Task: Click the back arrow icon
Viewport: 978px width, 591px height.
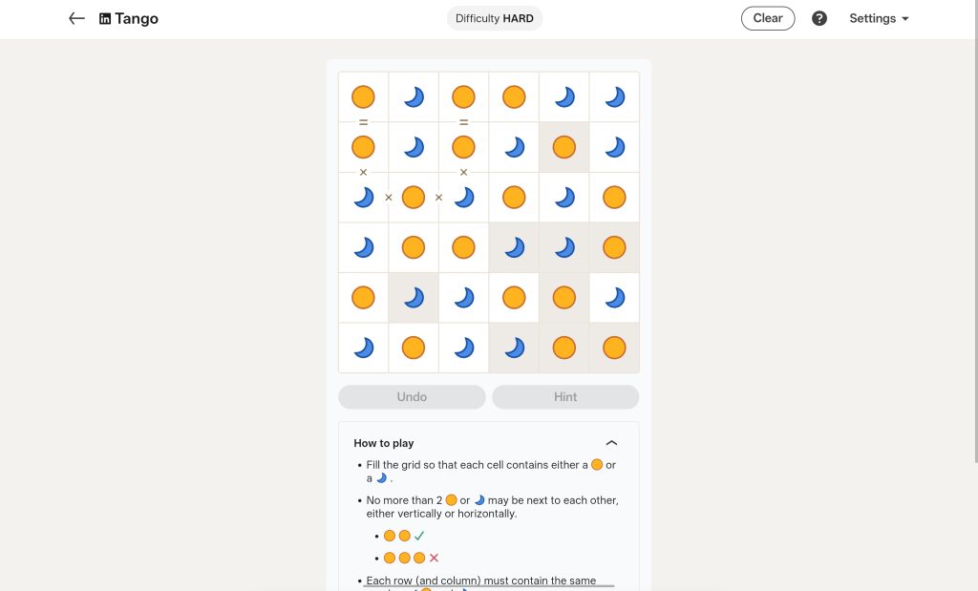Action: click(x=76, y=18)
